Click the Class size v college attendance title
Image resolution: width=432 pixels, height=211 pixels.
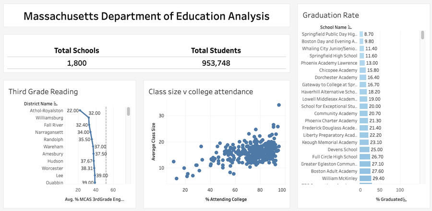201,92
